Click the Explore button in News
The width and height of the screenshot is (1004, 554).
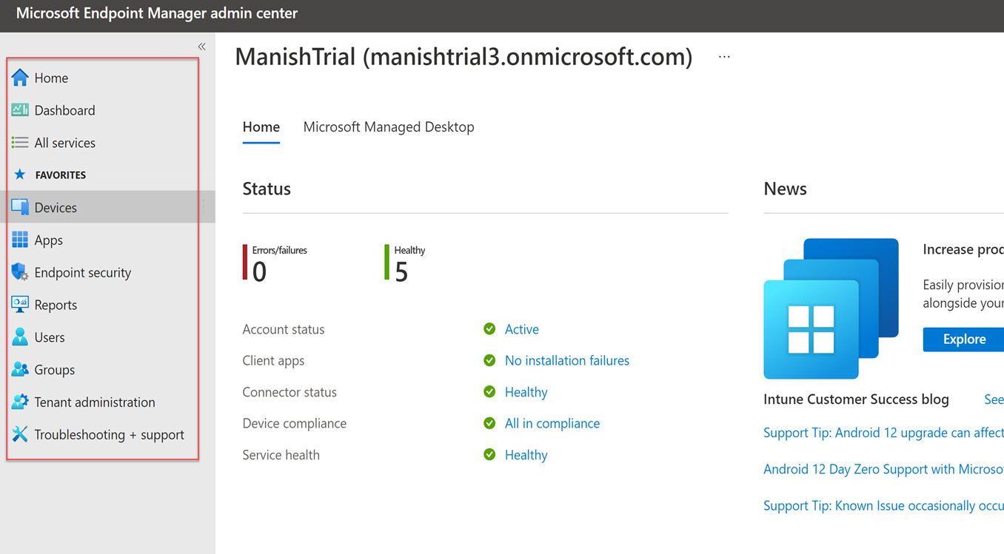coord(963,339)
